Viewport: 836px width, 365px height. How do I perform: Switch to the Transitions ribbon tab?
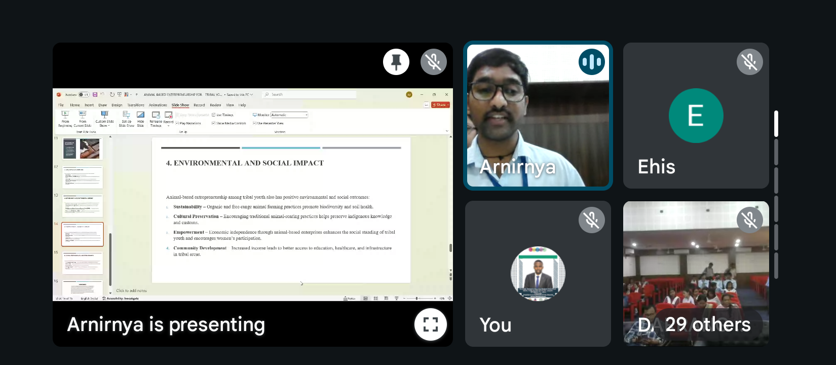click(136, 105)
